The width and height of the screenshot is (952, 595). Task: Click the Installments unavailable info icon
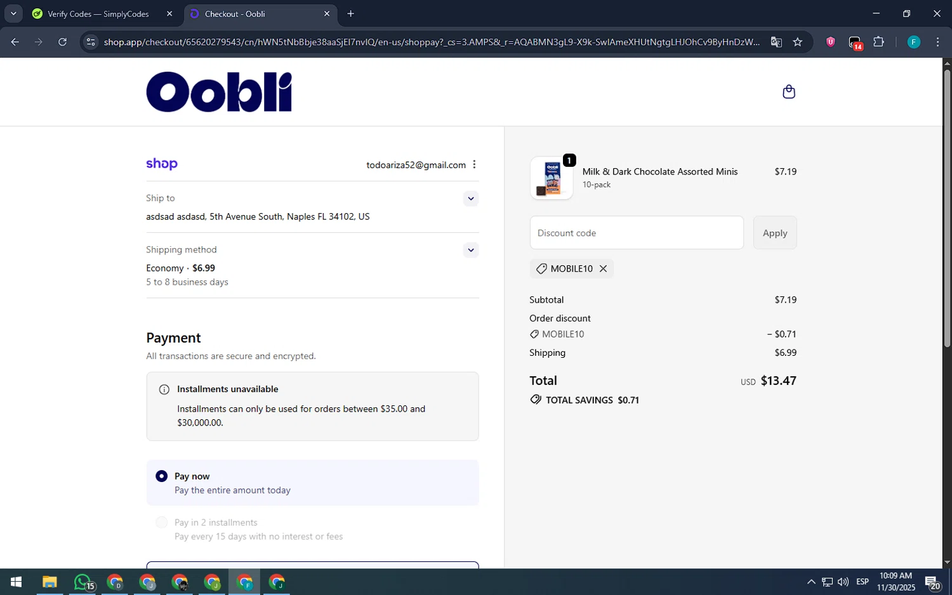point(164,389)
